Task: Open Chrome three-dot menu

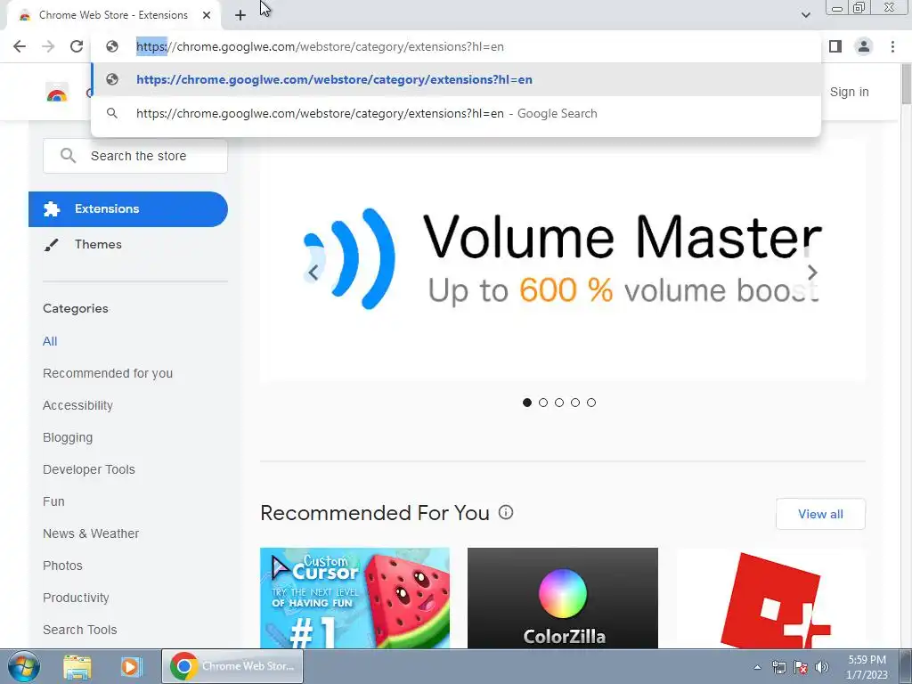Action: coord(892,46)
